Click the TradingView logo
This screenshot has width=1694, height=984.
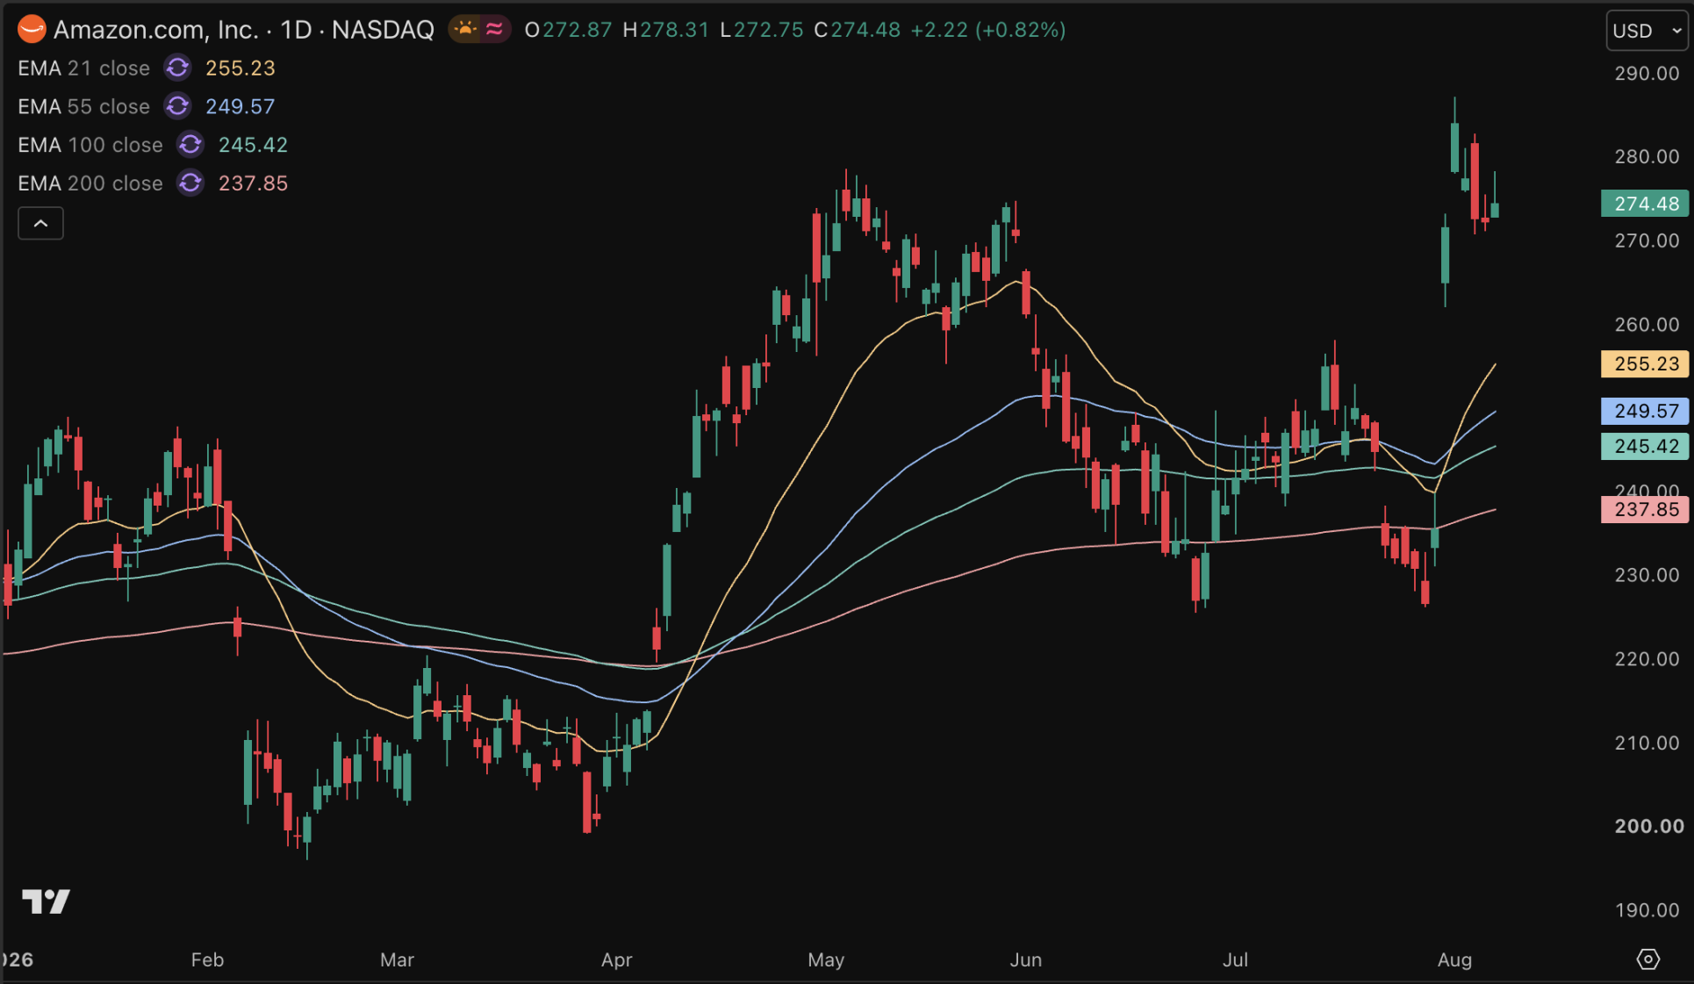coord(46,901)
